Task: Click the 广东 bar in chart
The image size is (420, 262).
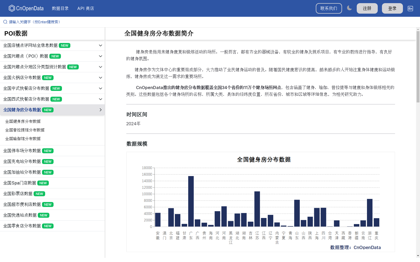Action: (191, 201)
